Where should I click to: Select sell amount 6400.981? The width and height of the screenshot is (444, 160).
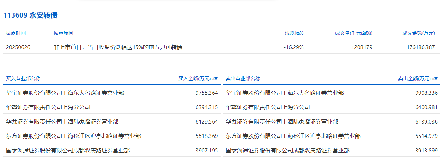coord(426,107)
